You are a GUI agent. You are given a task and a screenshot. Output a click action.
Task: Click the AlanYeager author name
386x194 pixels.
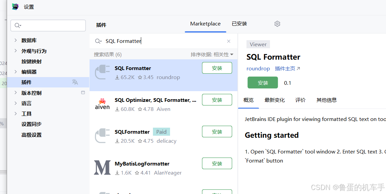click(x=168, y=173)
